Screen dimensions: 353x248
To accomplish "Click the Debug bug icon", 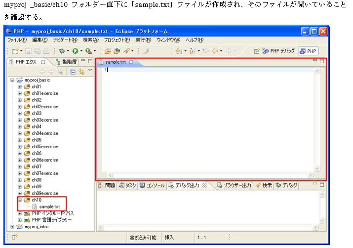I will 62,51.
